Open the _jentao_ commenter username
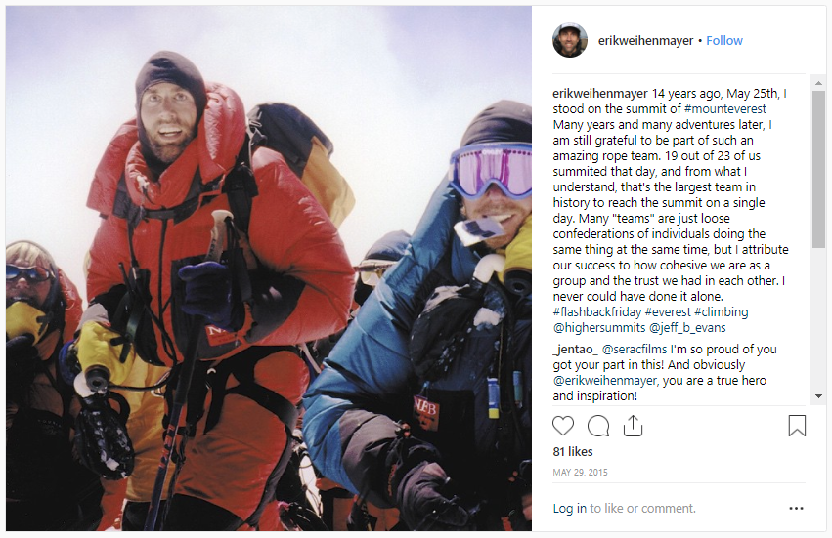The image size is (832, 538). (x=576, y=350)
